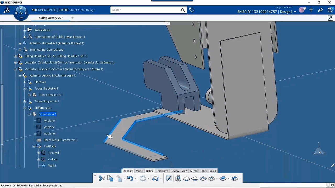The image size is (335, 188).
Task: Open the Review tab
Action: (175, 171)
